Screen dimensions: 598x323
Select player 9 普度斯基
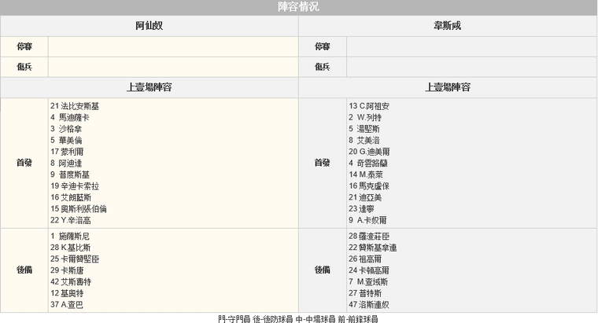70,174
